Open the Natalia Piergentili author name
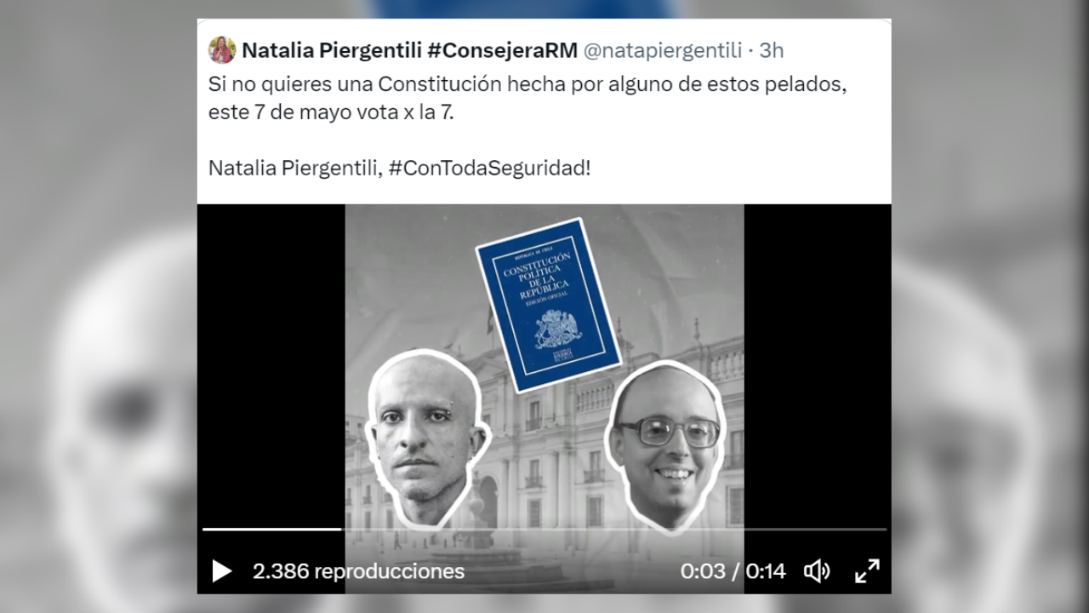This screenshot has width=1089, height=613. click(x=332, y=50)
